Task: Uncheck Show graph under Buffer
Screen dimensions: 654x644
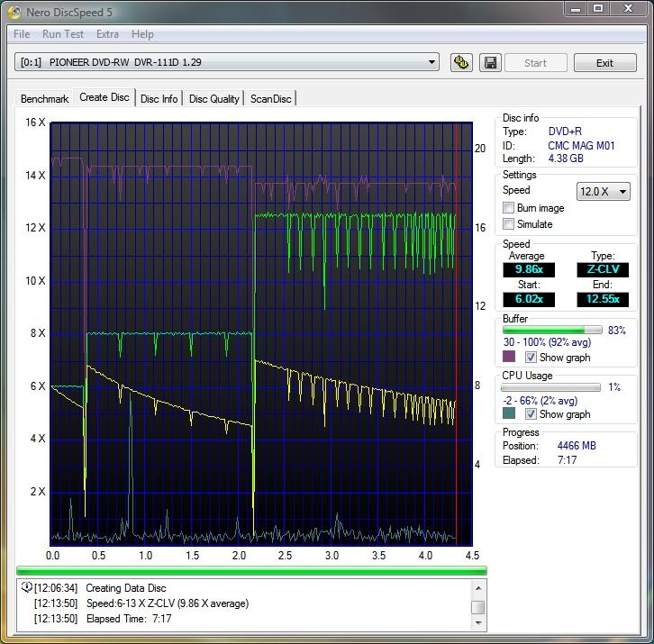Action: coord(531,358)
